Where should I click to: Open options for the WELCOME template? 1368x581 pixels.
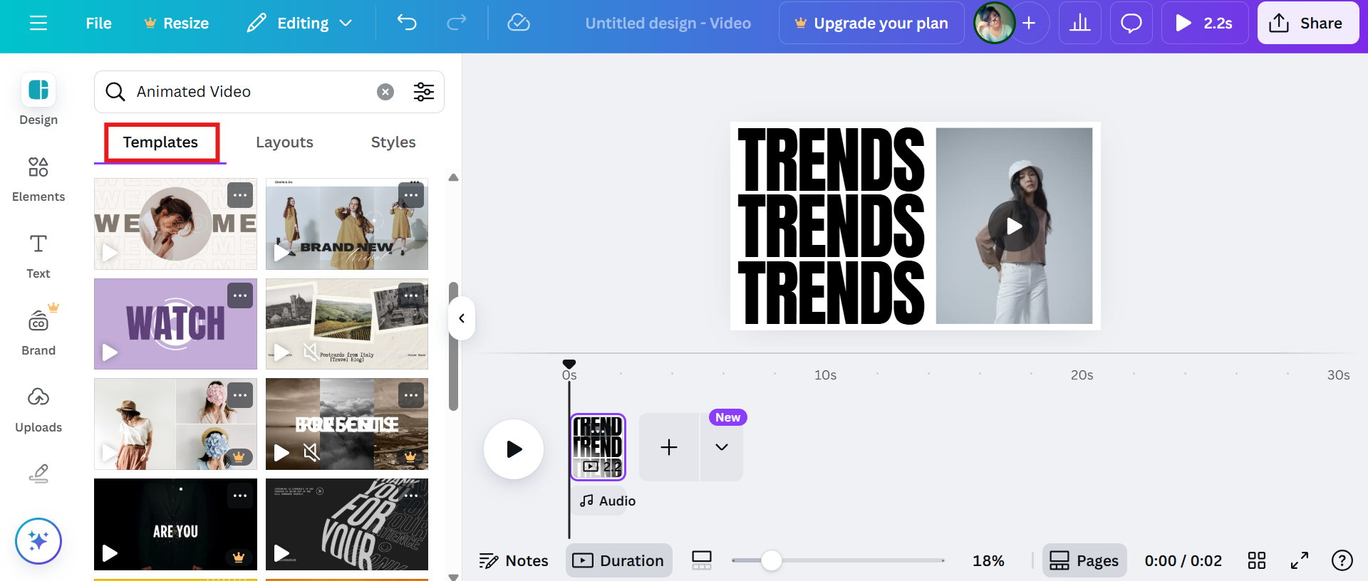pos(240,195)
